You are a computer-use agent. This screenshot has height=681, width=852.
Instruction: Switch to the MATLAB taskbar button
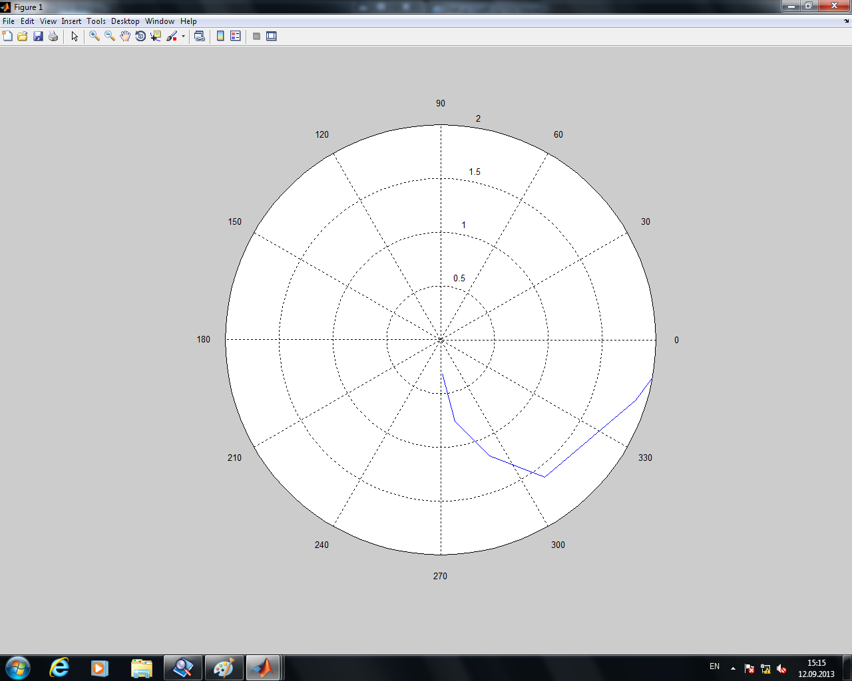coord(264,668)
